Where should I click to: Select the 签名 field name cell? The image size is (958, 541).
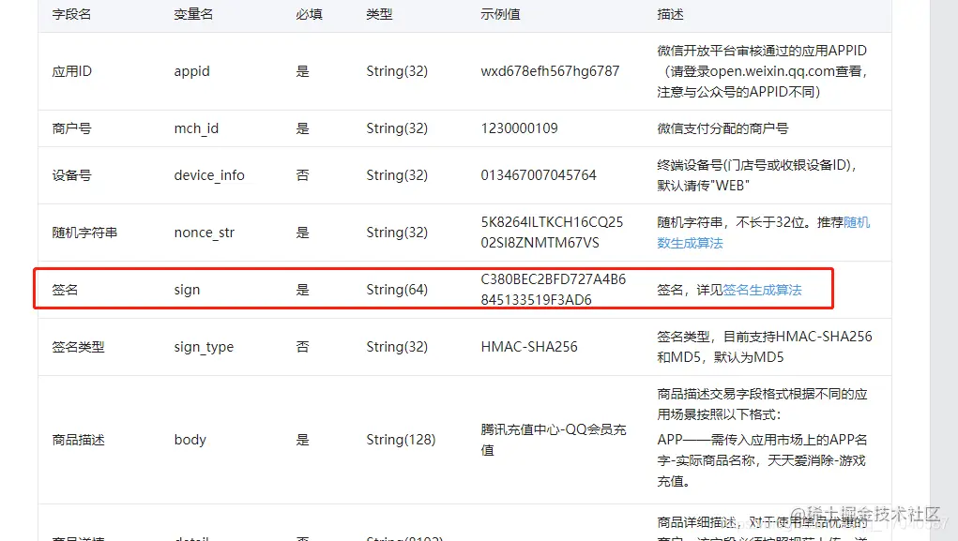click(65, 290)
